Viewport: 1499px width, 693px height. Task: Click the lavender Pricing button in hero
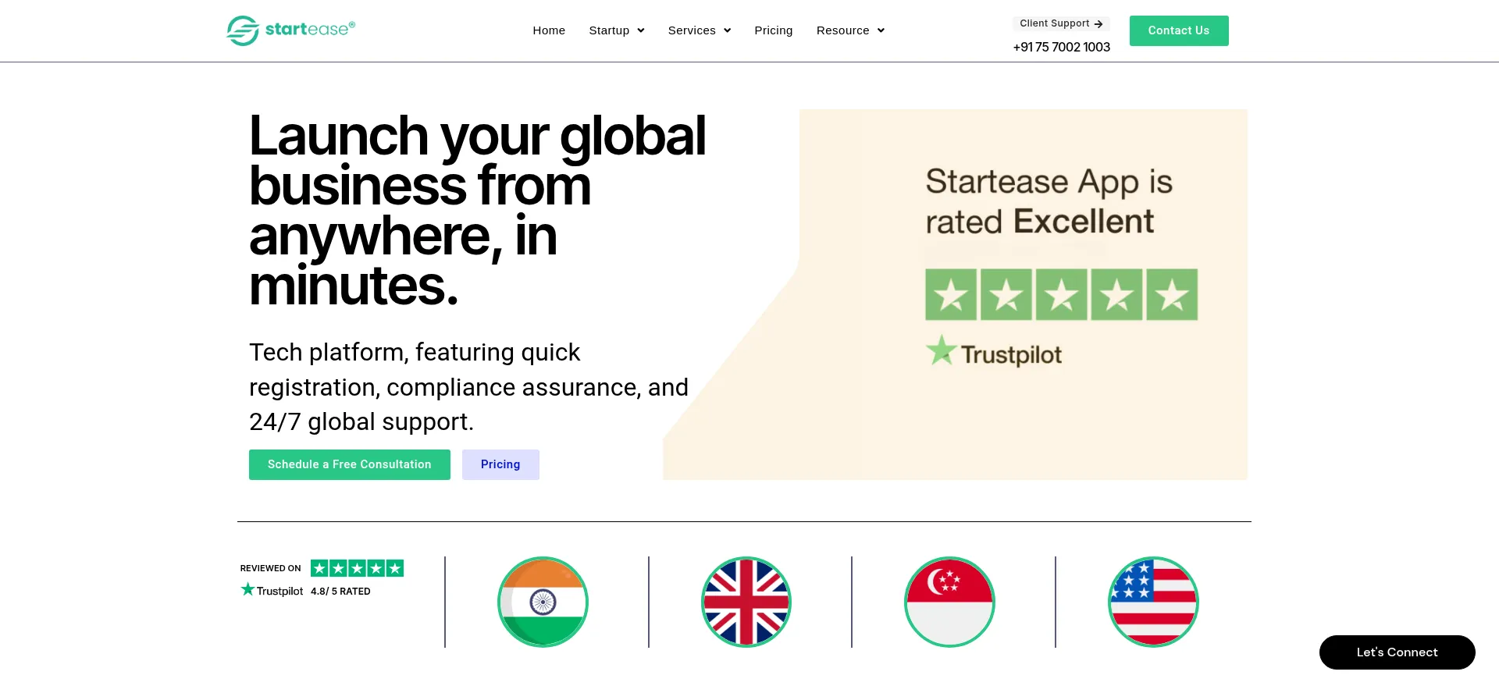pos(500,464)
